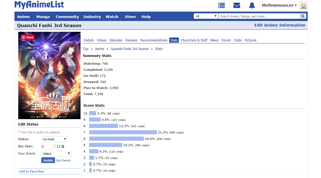Expand the Your Score select dropdown
The width and height of the screenshot is (321, 178).
56,154
